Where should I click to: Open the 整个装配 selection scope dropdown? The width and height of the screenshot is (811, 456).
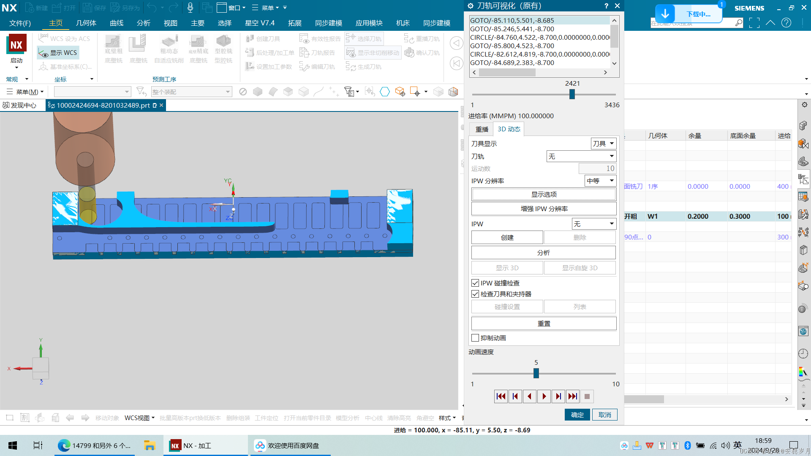click(x=191, y=92)
